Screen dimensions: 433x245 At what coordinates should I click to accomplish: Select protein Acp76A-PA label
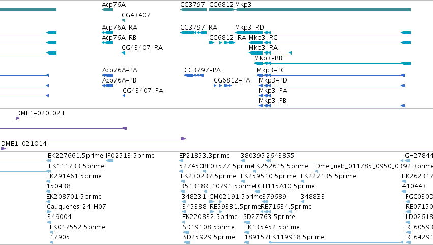pyautogui.click(x=120, y=70)
